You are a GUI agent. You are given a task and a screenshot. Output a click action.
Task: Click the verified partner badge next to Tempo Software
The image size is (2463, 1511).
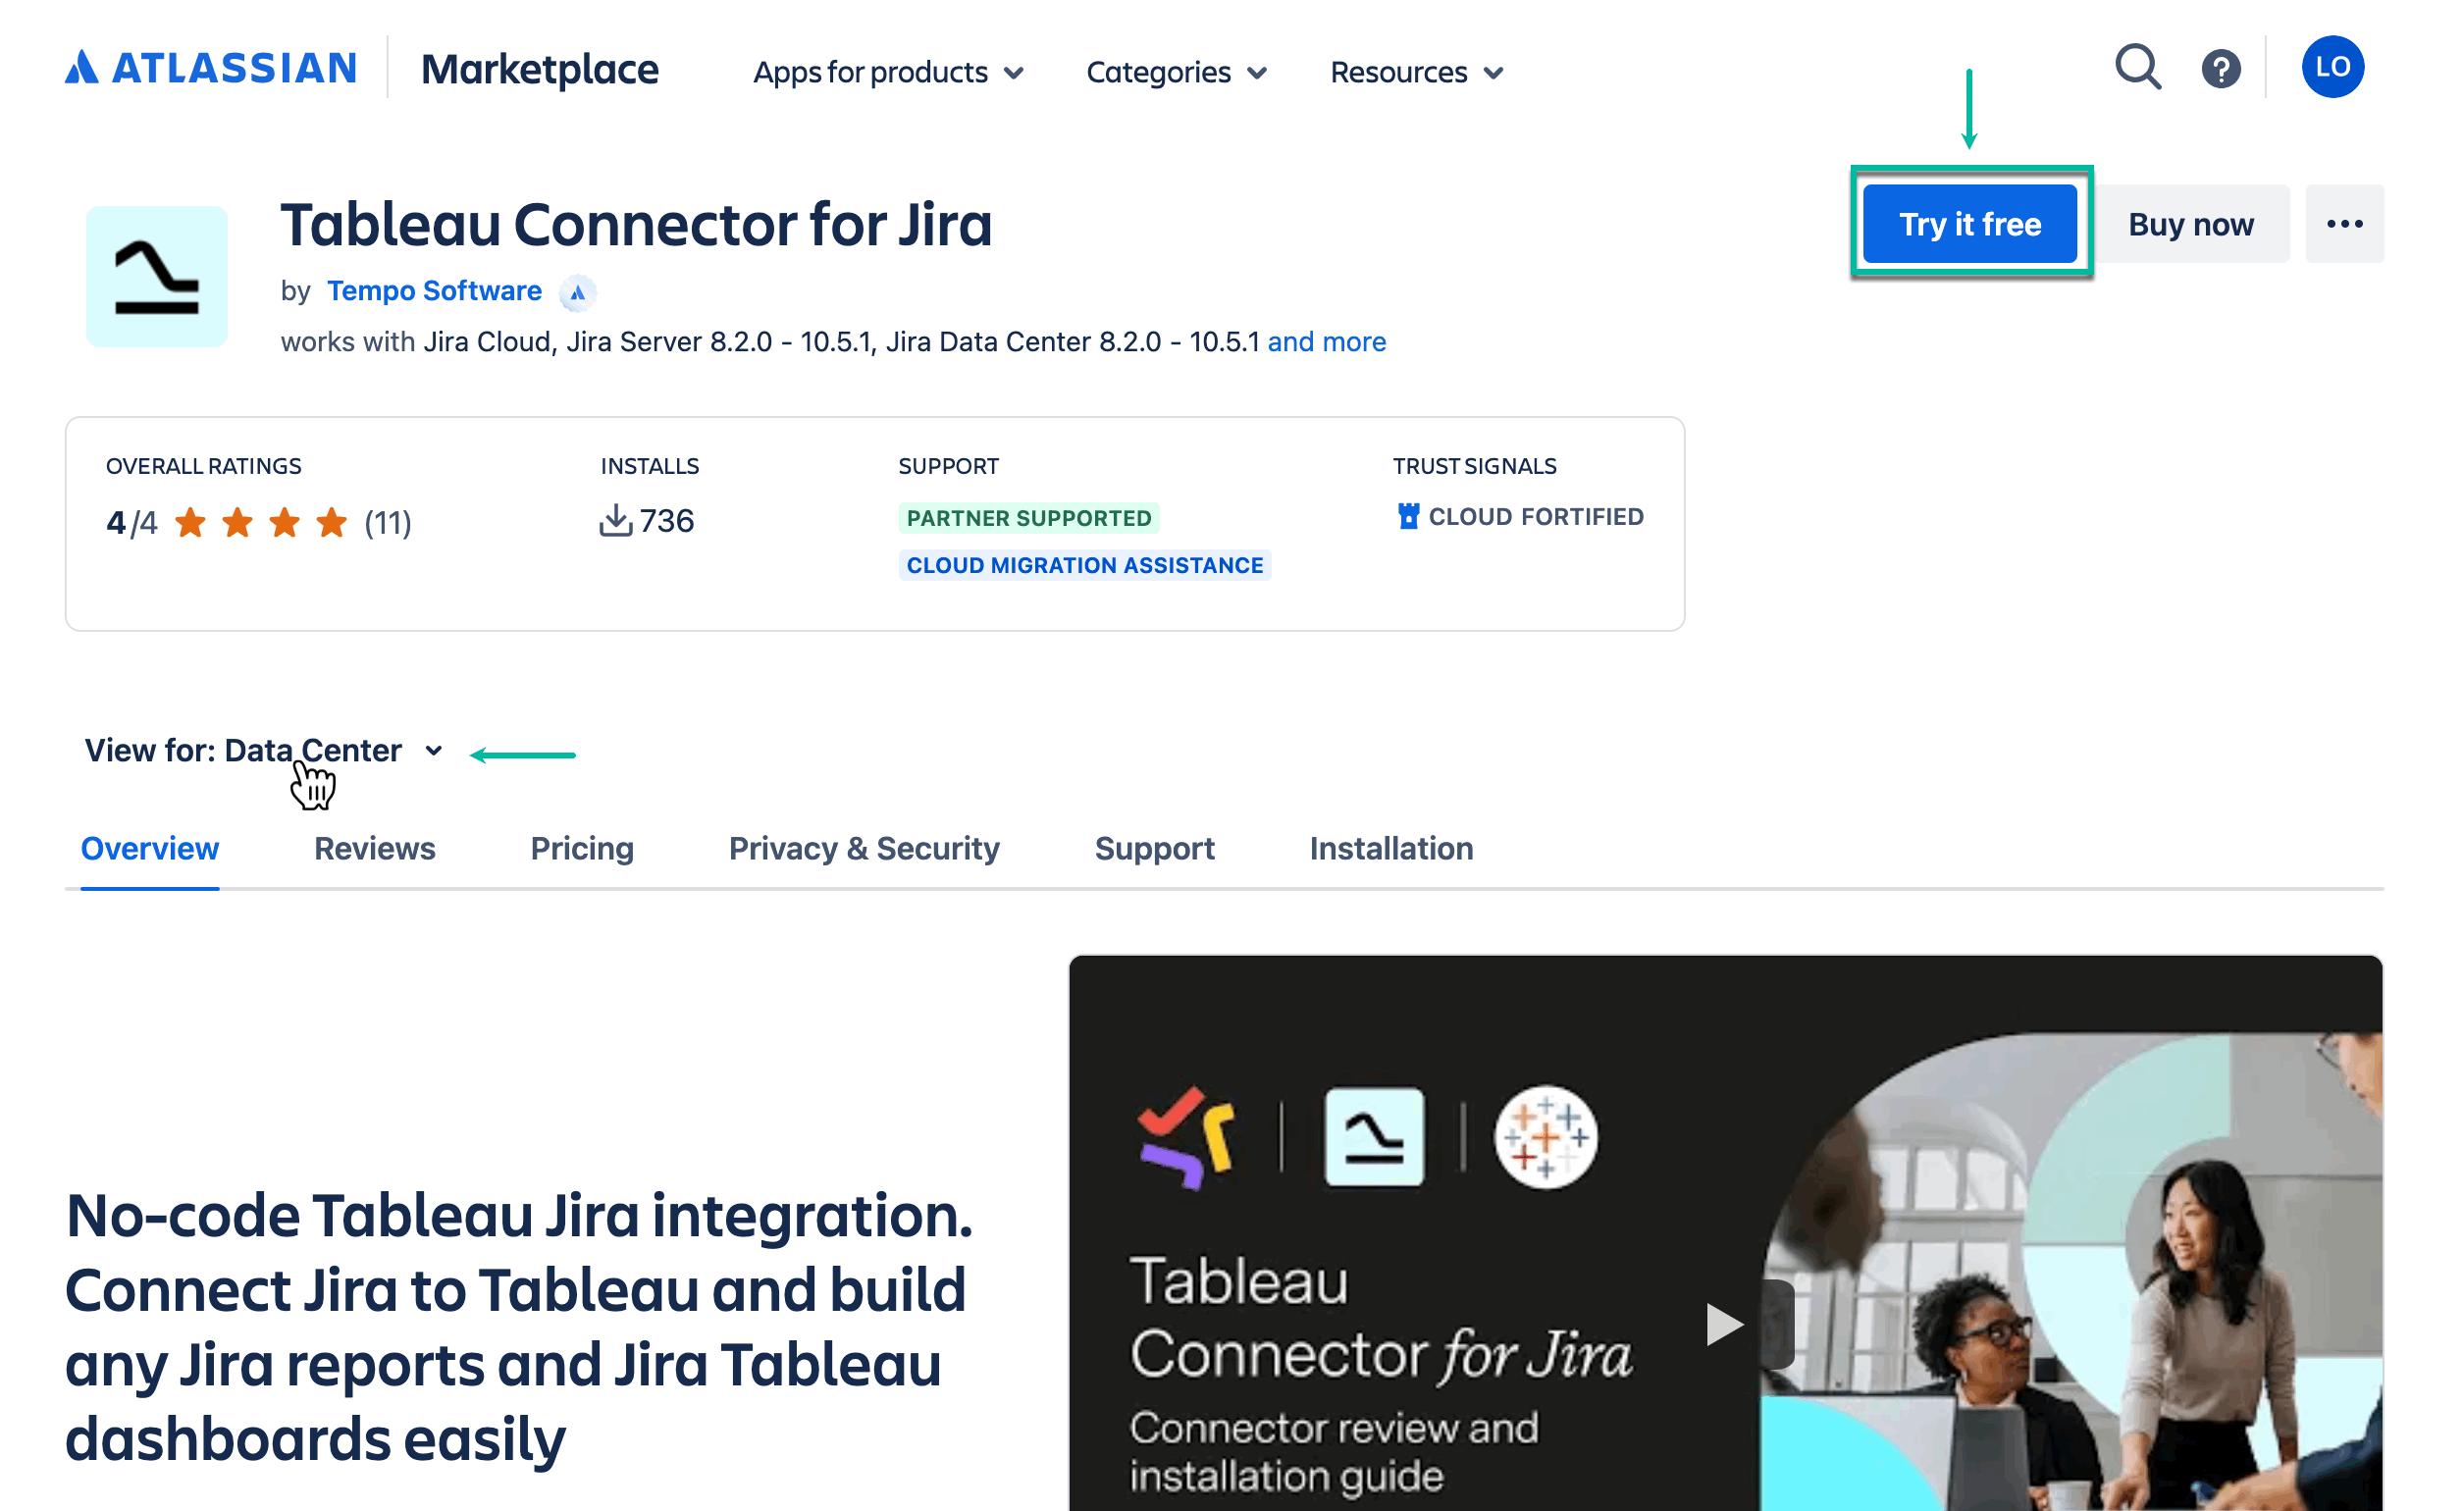coord(578,291)
